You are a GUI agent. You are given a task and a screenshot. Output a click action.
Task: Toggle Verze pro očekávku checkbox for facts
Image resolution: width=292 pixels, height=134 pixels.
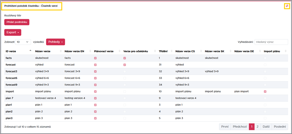pos(125,58)
